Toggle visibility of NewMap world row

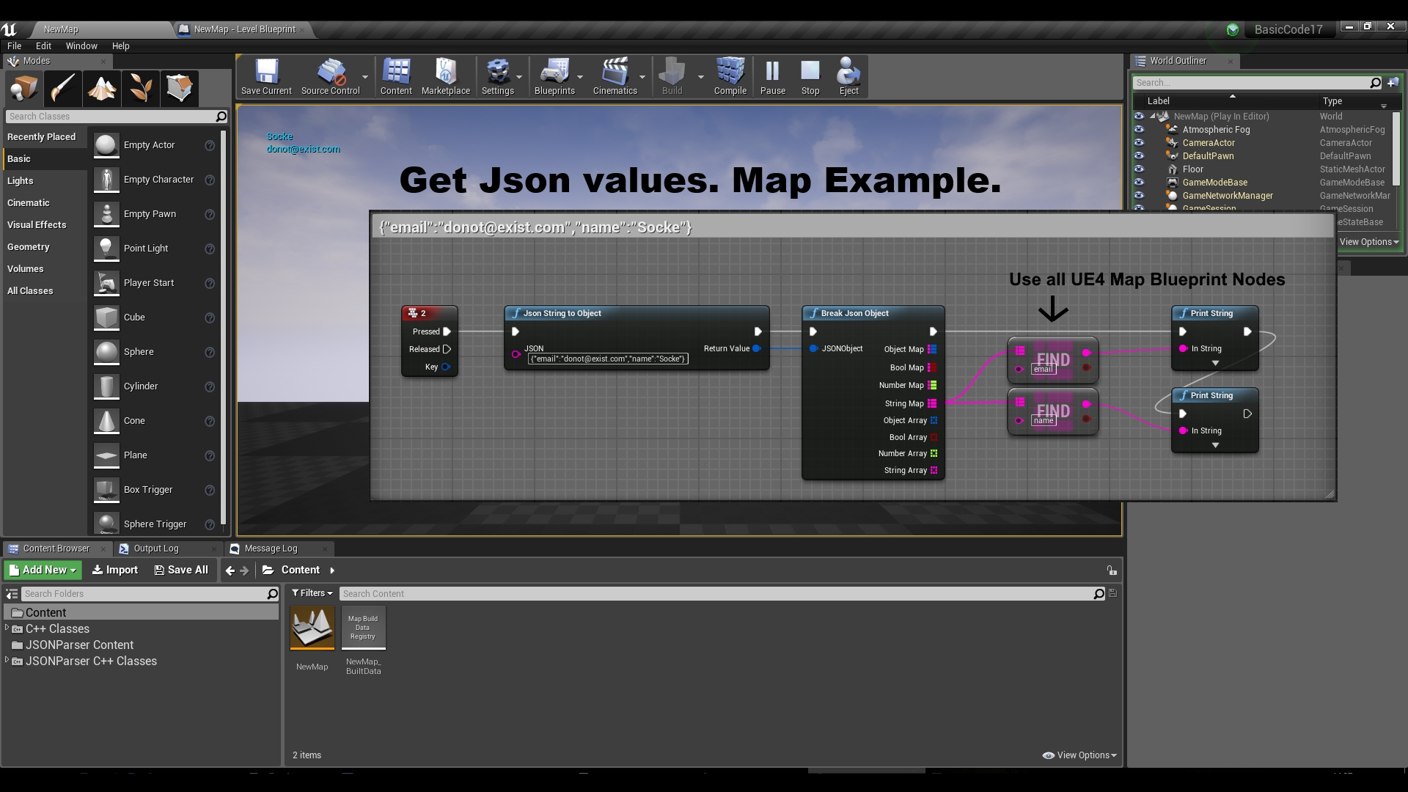point(1139,117)
